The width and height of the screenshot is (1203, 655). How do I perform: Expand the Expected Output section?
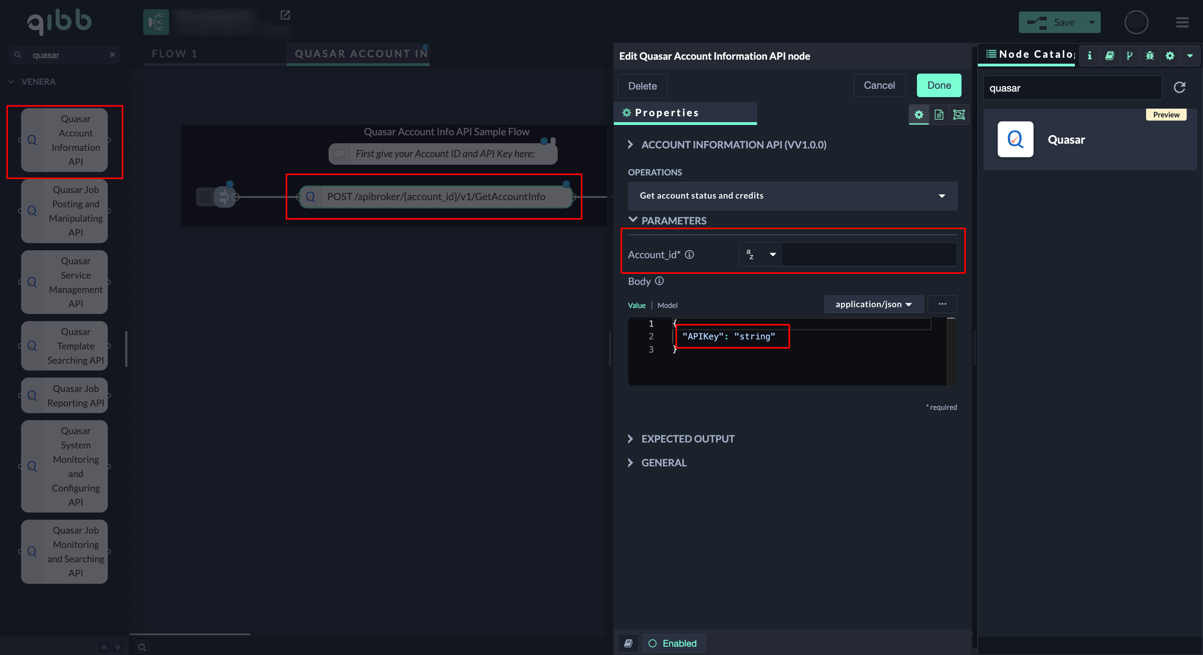pyautogui.click(x=687, y=439)
